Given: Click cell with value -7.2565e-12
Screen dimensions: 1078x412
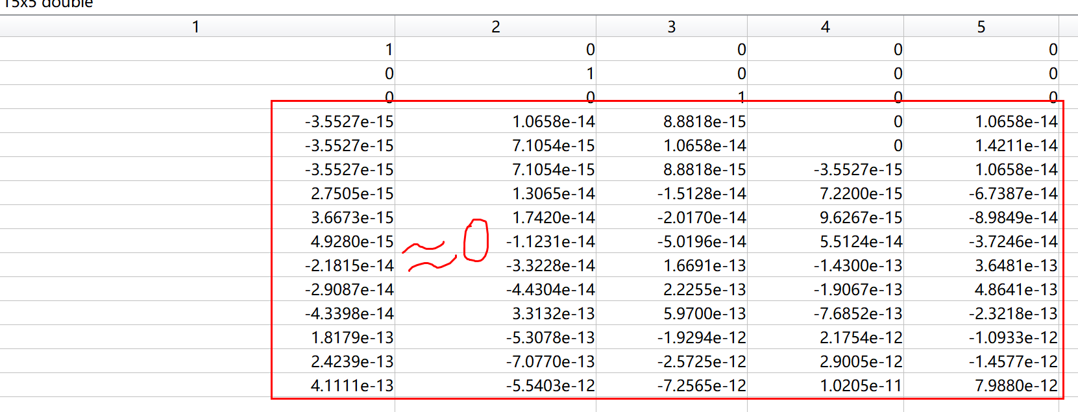Looking at the screenshot, I should (x=672, y=385).
